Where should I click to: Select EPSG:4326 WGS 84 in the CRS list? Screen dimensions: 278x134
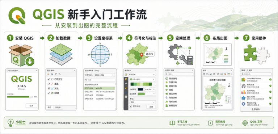[99, 88]
